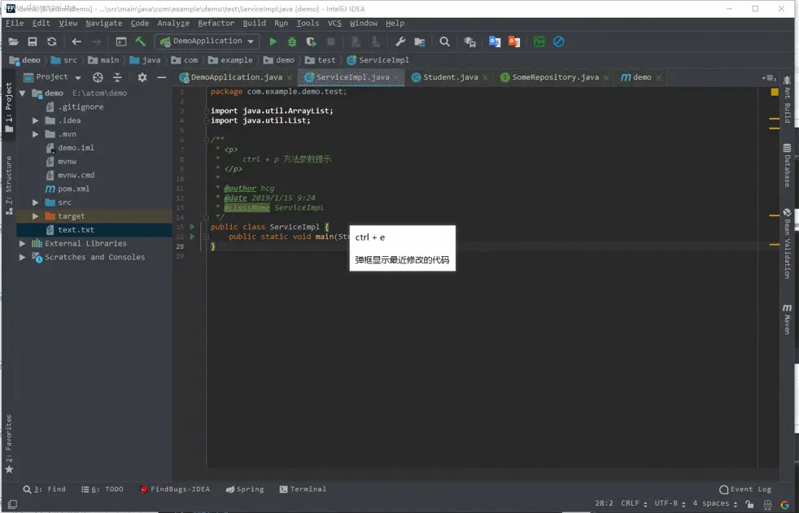Image resolution: width=799 pixels, height=513 pixels.
Task: Toggle the Structure side panel
Action: click(9, 185)
